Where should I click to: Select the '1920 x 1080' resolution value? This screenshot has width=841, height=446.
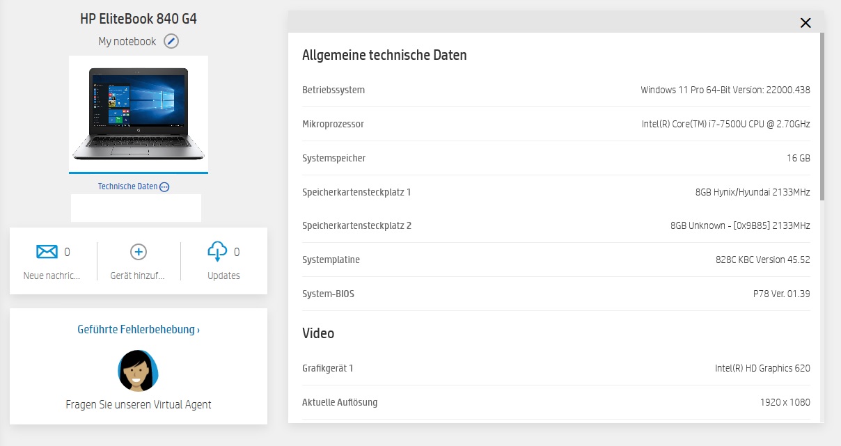[785, 402]
